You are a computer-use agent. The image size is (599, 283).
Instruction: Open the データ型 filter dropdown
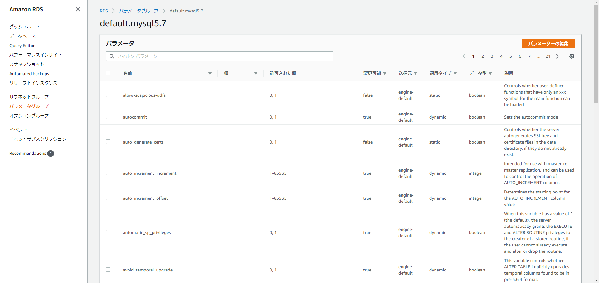491,73
